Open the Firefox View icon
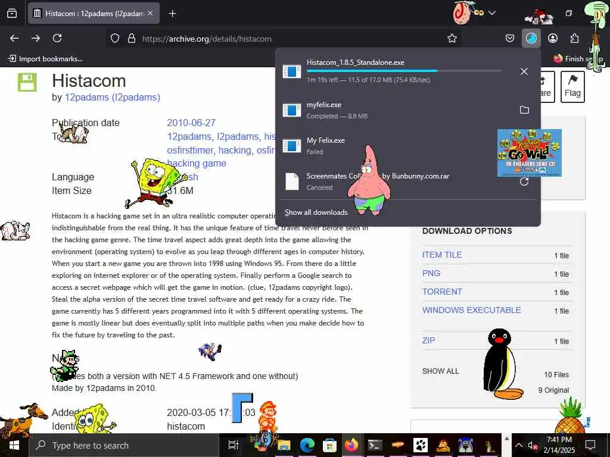The height and width of the screenshot is (457, 610). click(x=12, y=14)
